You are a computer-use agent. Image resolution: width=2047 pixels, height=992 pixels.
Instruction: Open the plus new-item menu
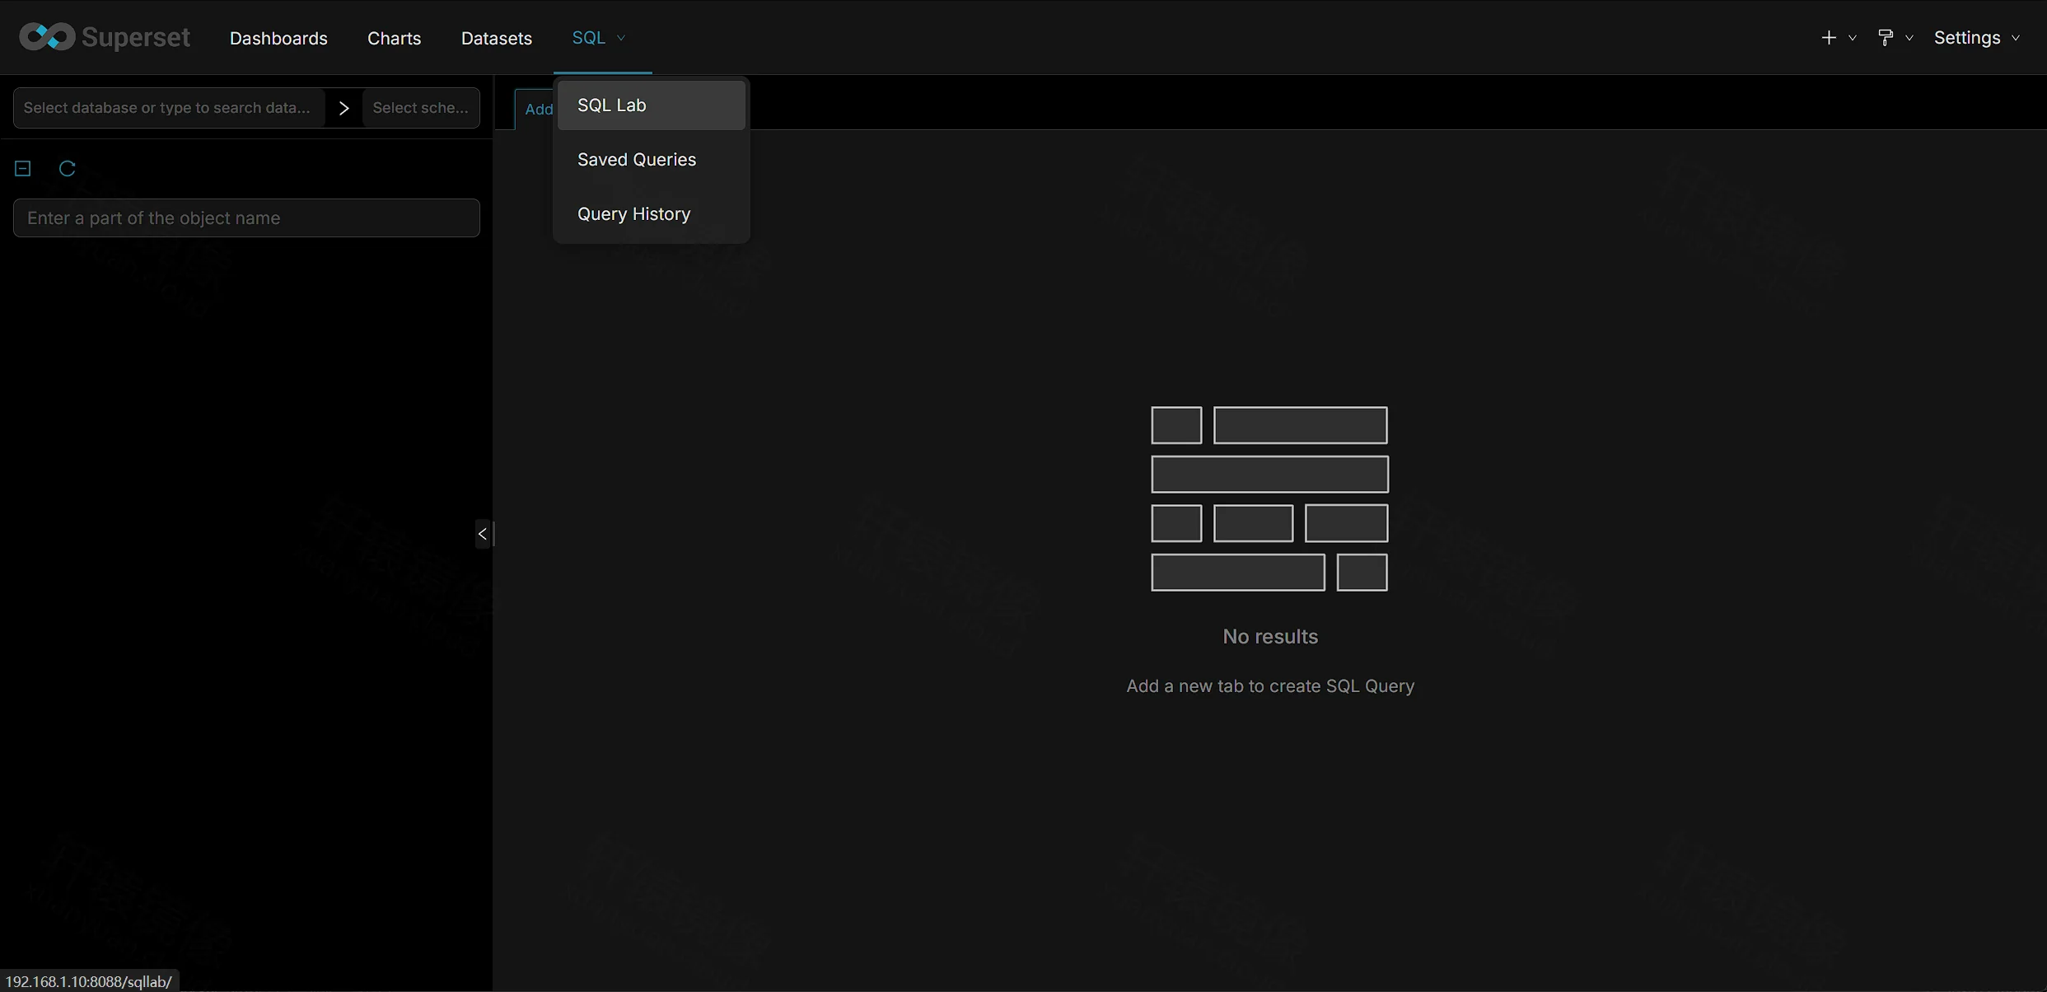click(x=1837, y=37)
